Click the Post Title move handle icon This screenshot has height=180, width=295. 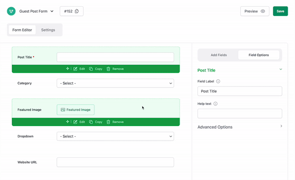pyautogui.click(x=67, y=69)
